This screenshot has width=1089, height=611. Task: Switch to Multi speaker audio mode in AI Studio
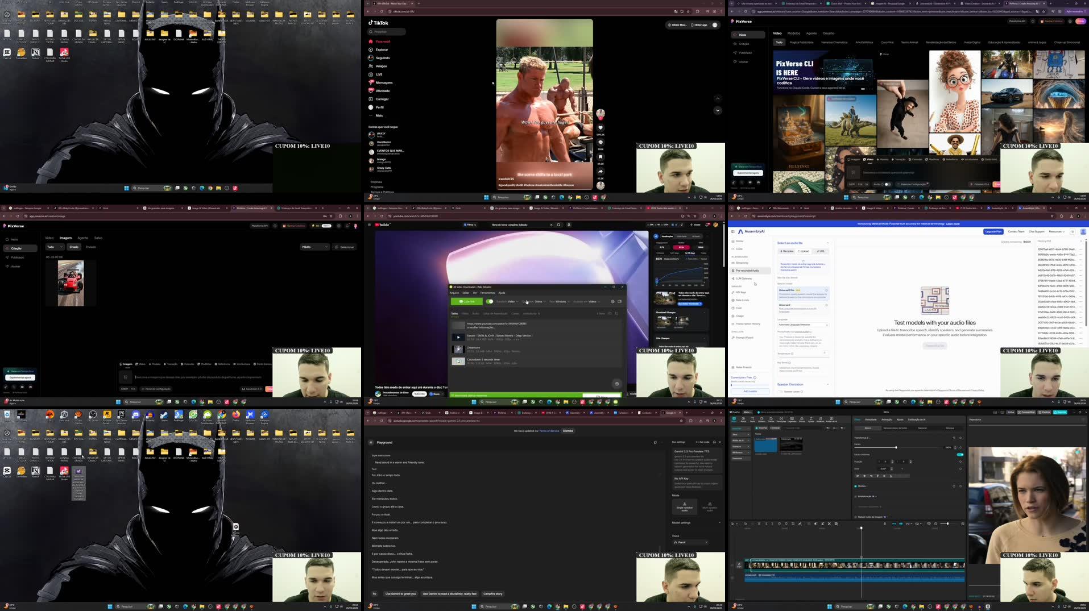709,508
